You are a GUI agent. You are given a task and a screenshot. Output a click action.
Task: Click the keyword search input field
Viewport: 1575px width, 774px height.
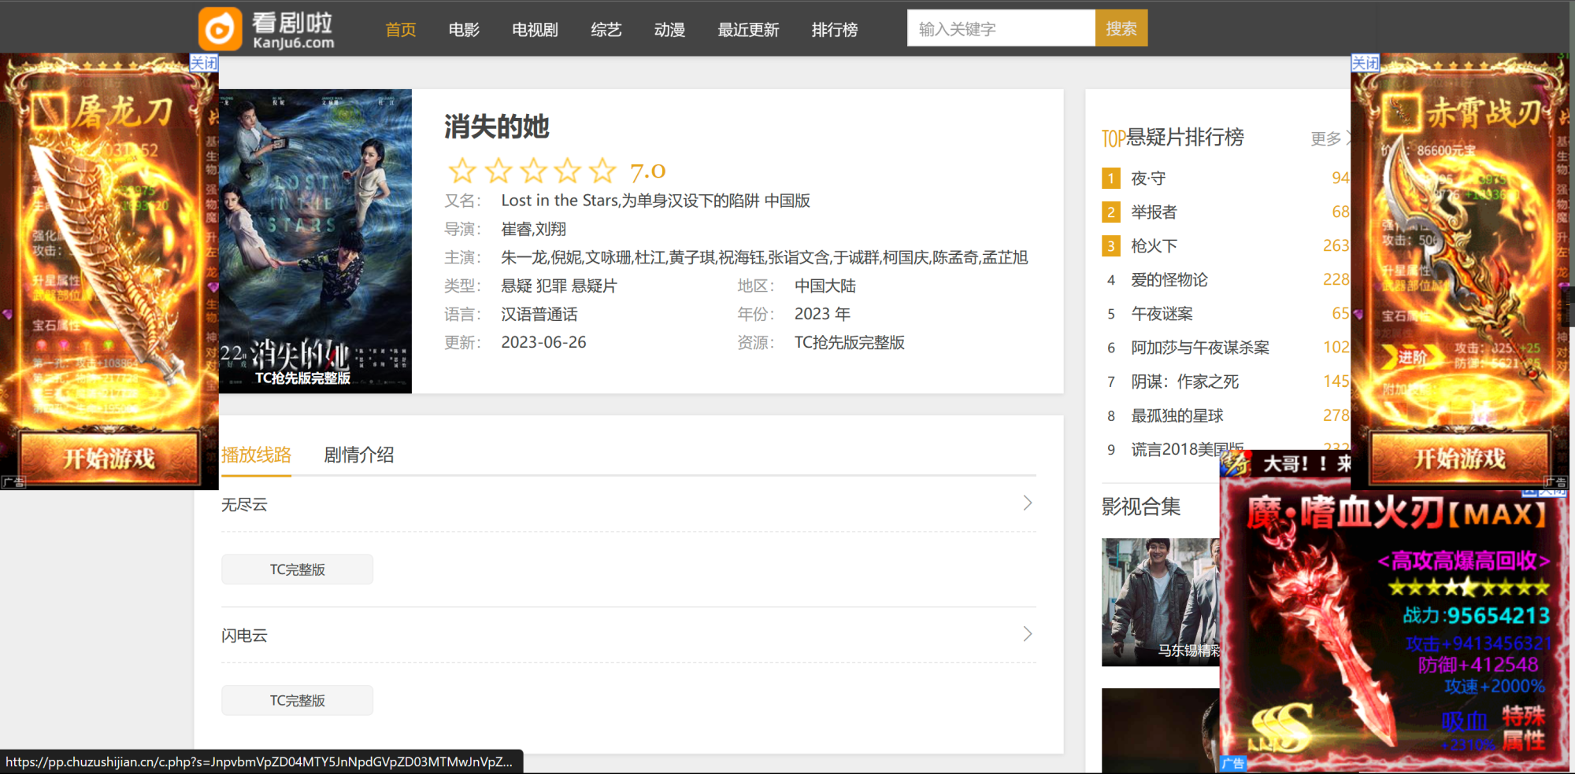[x=1000, y=29]
